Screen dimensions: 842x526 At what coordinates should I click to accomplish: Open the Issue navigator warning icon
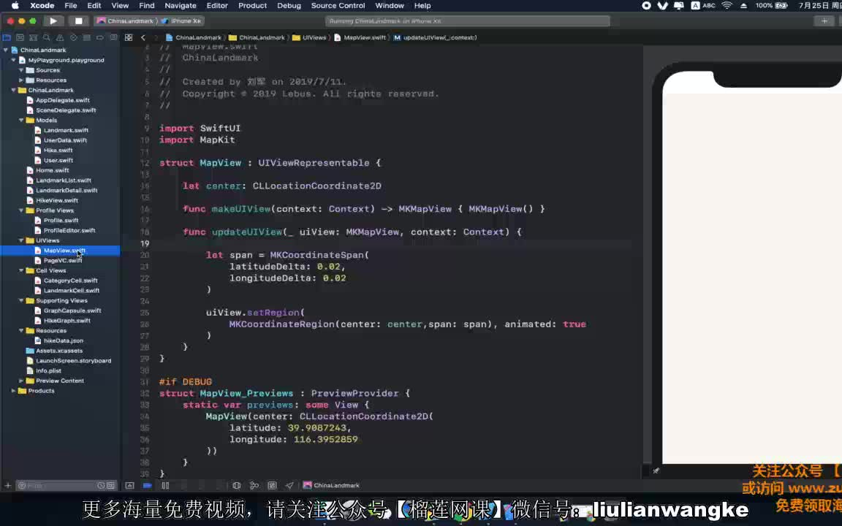click(x=61, y=36)
